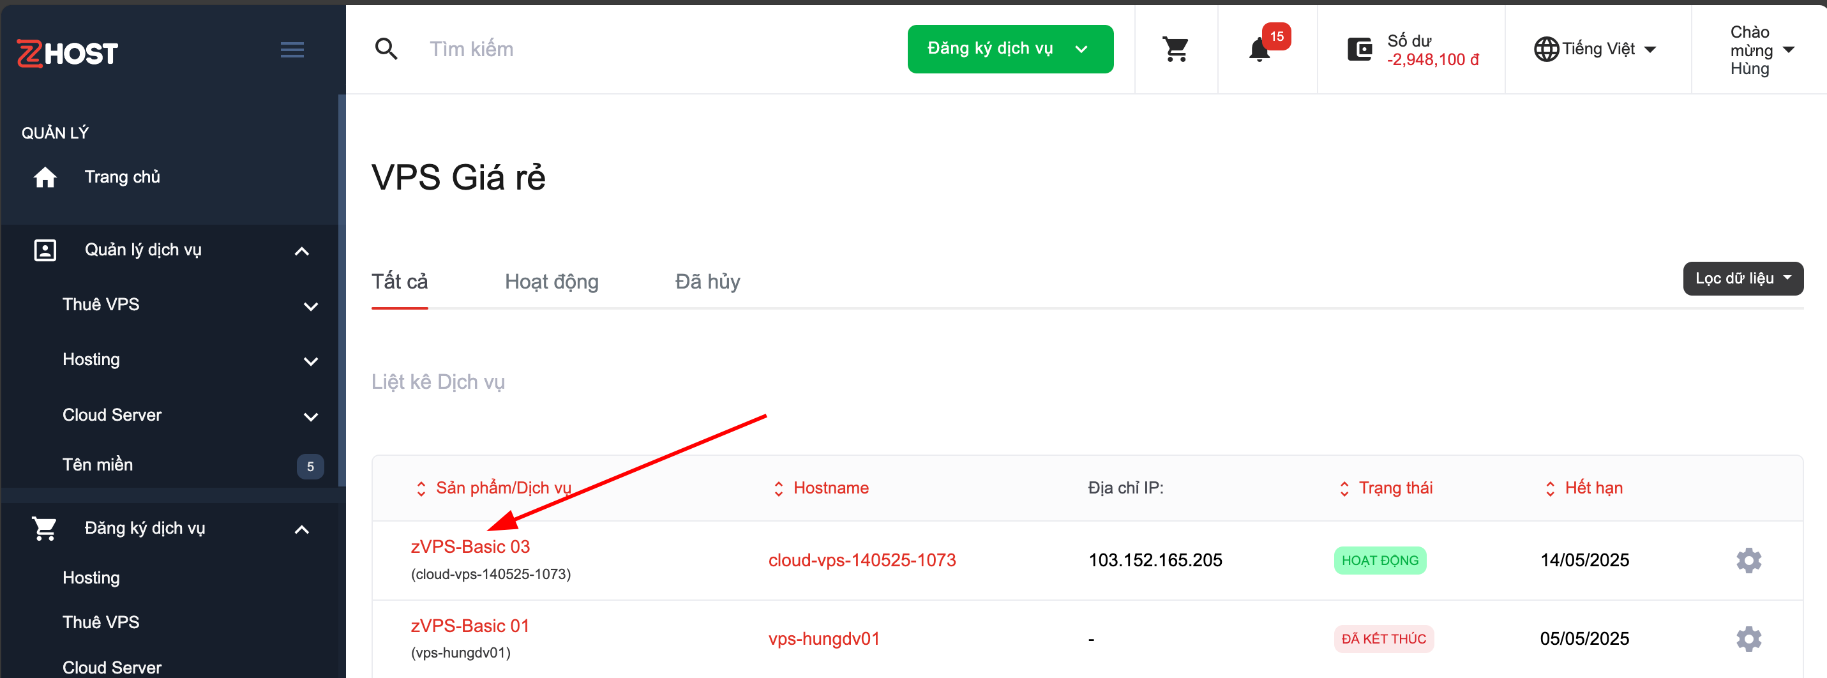Sort table by Hết hạn column
The height and width of the screenshot is (678, 1827).
1593,488
